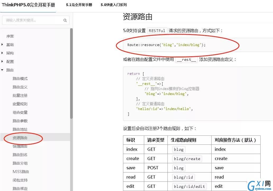Open the 路由模式 page
Screen dimensions: 273x191
coord(20,79)
